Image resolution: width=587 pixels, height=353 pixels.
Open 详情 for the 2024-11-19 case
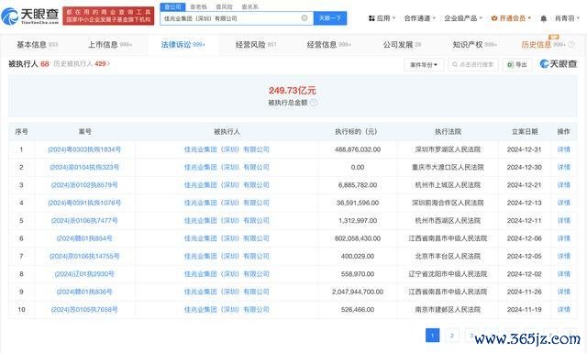pos(563,310)
